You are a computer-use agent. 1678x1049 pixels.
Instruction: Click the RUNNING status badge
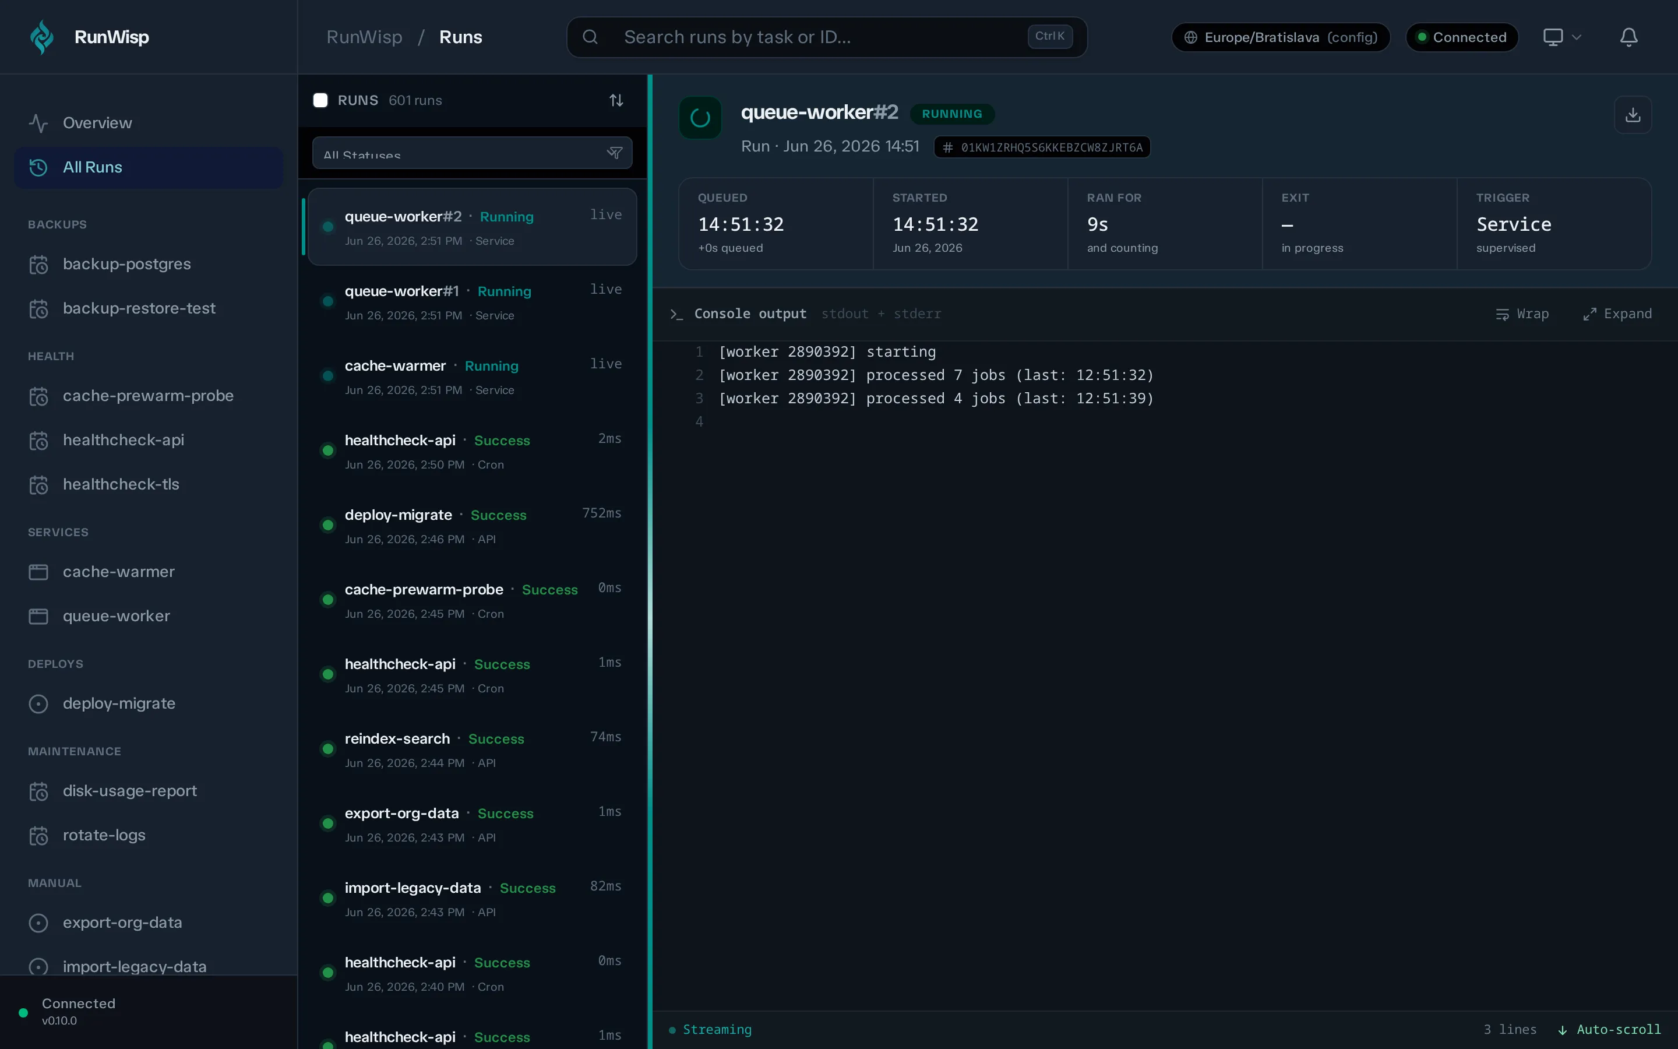click(952, 114)
